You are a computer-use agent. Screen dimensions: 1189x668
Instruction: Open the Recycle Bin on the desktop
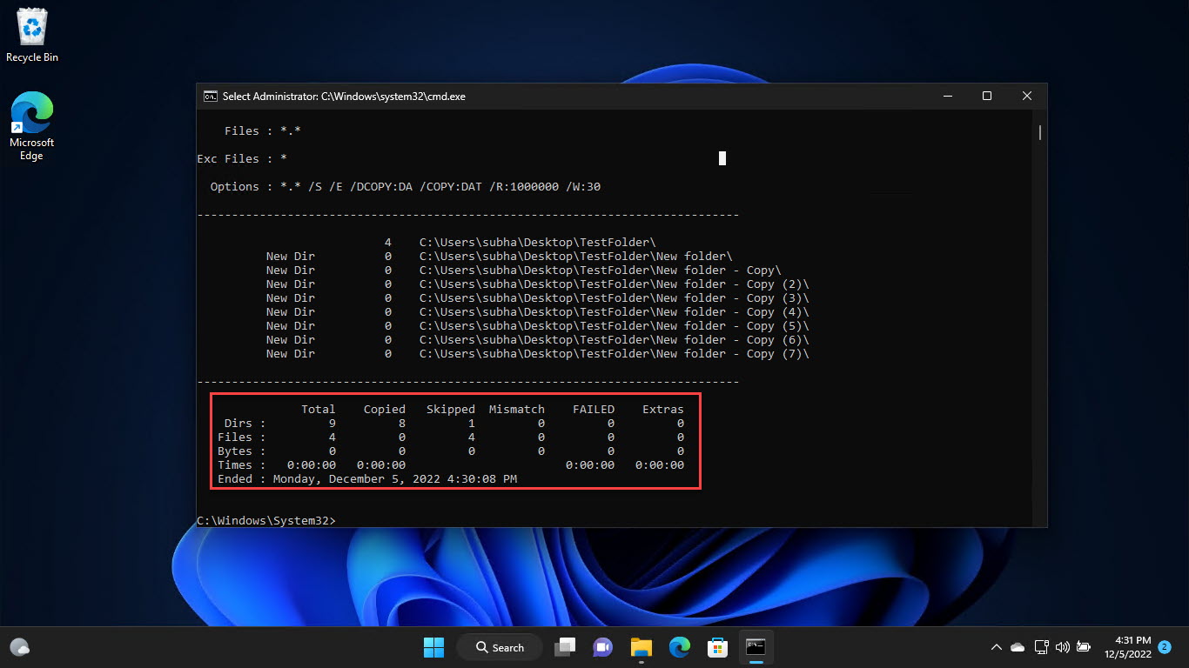[x=31, y=26]
